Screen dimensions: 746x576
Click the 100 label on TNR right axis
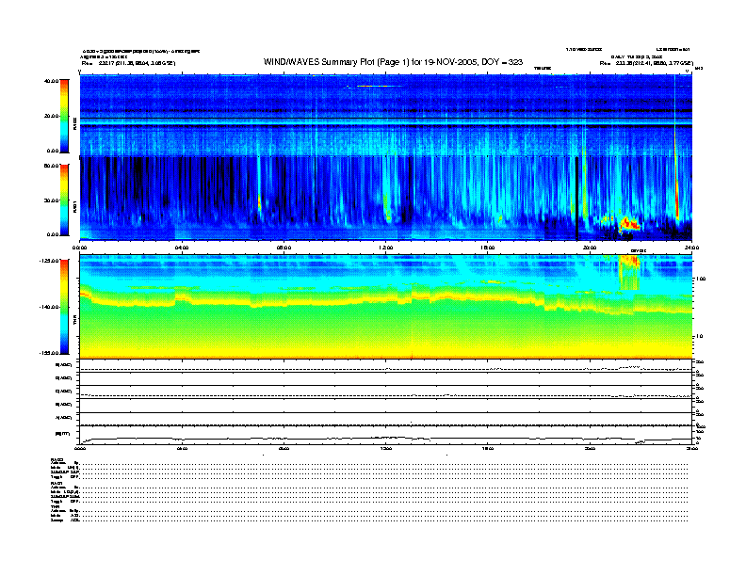(701, 279)
